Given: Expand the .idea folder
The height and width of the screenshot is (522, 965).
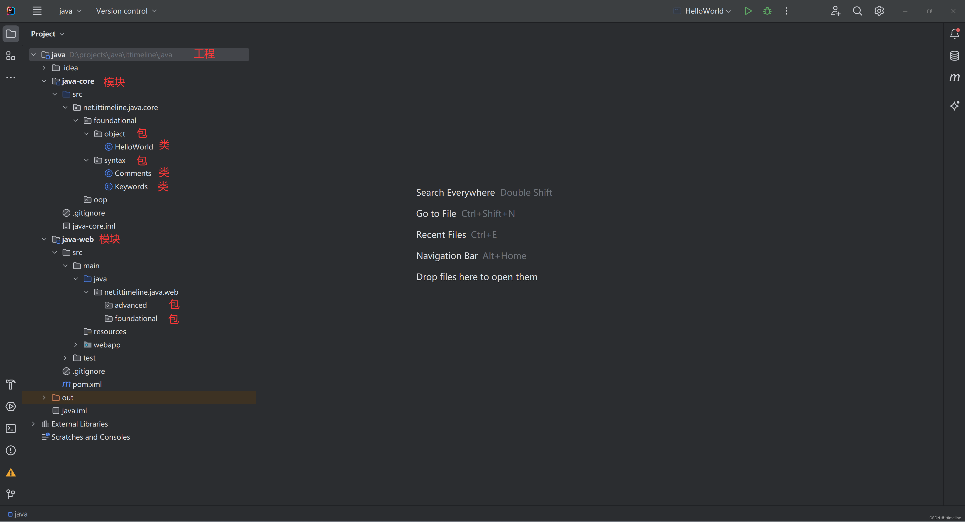Looking at the screenshot, I should tap(44, 68).
